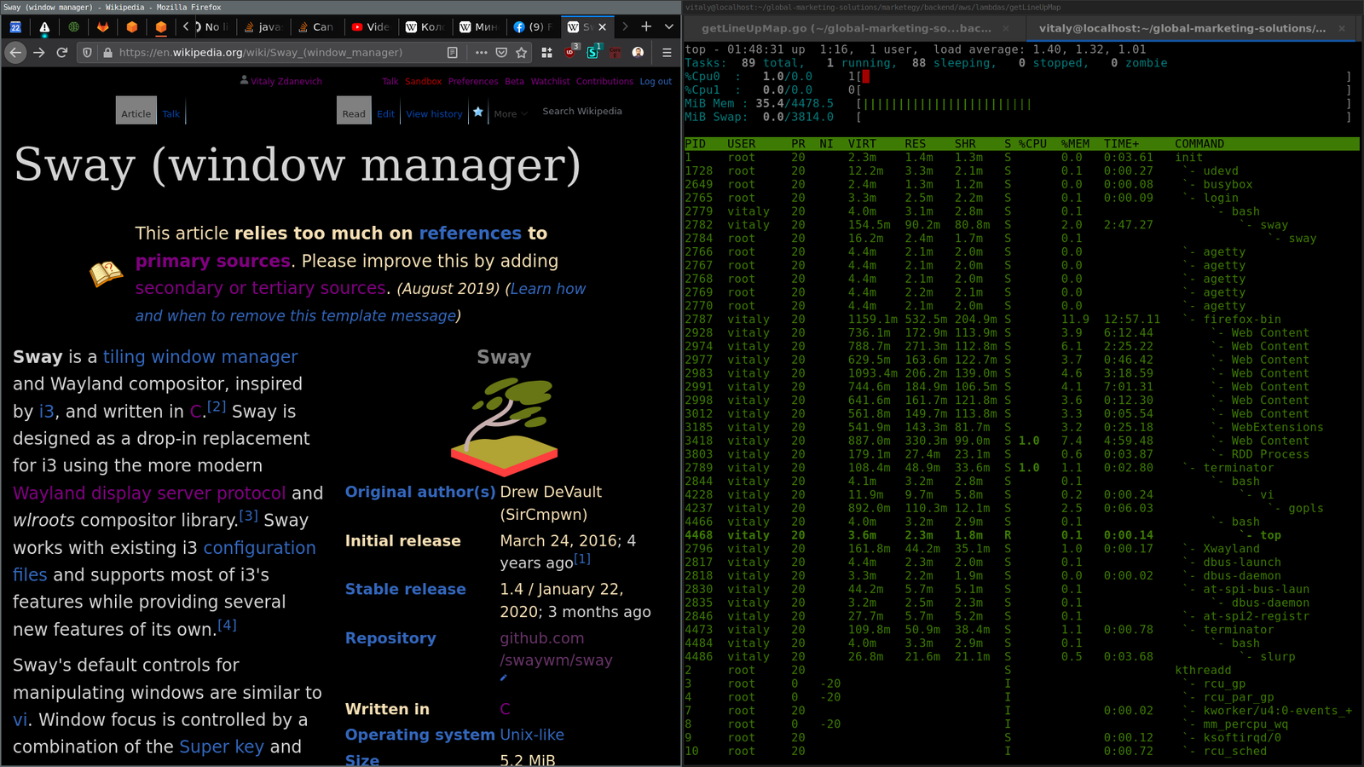Open the page actions ellipsis menu

[482, 52]
